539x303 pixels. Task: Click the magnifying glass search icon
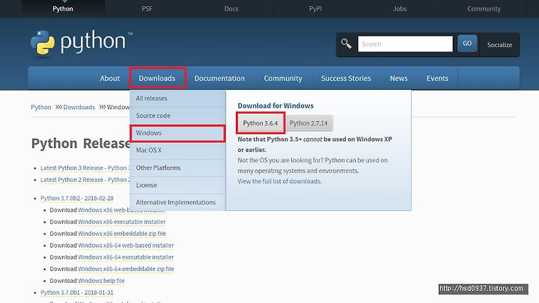346,43
